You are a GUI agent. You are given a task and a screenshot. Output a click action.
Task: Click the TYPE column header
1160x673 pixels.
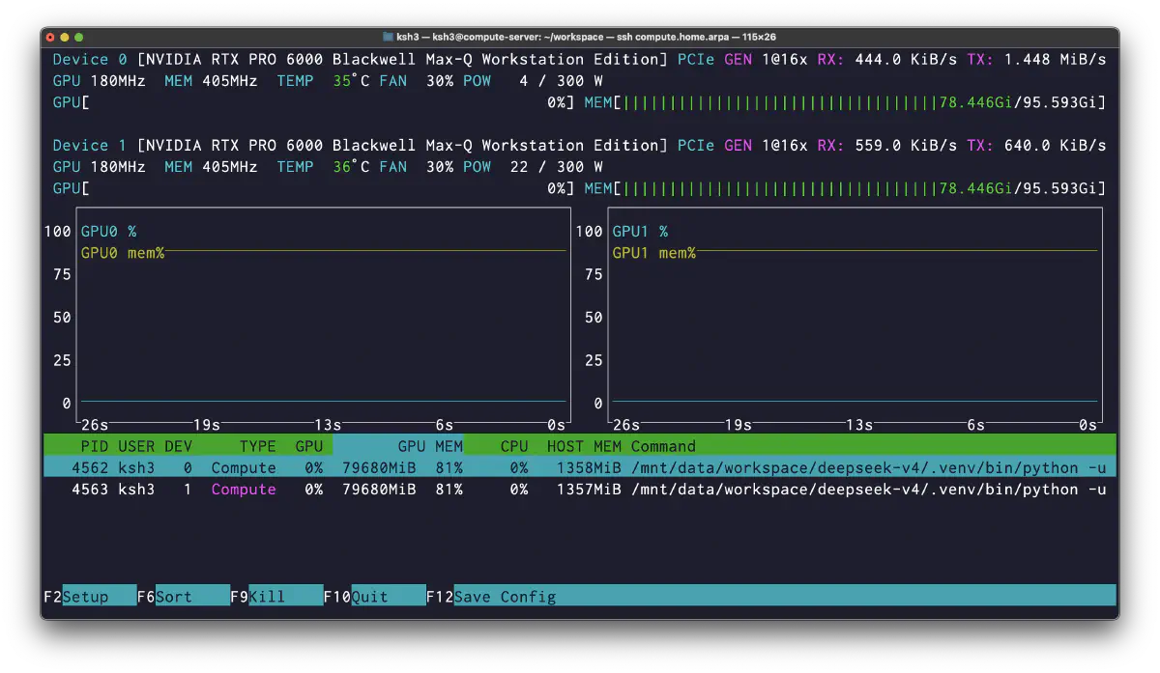[258, 446]
